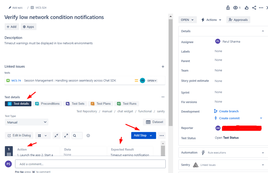Click the expand arrows icon in step toolbar
Image resolution: width=268 pixels, height=173 pixels.
pos(66,135)
